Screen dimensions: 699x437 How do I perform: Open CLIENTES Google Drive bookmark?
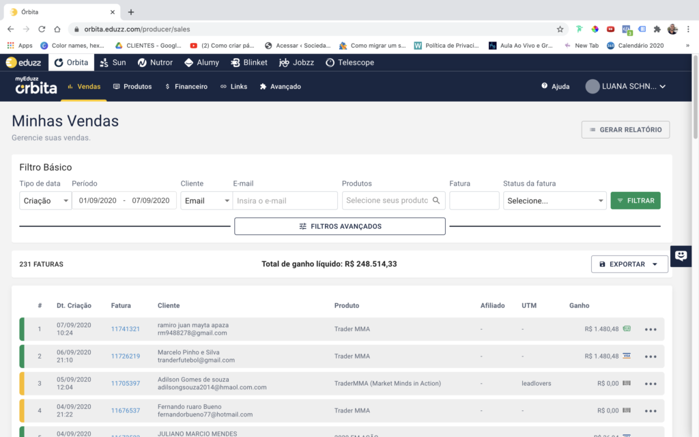[148, 46]
